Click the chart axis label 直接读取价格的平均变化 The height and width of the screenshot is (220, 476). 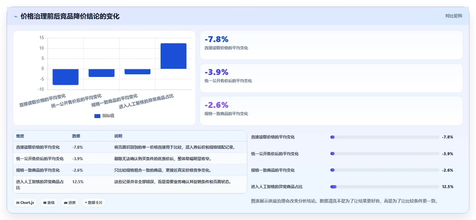pyautogui.click(x=43, y=100)
